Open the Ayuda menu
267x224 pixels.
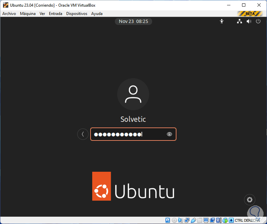tap(97, 14)
